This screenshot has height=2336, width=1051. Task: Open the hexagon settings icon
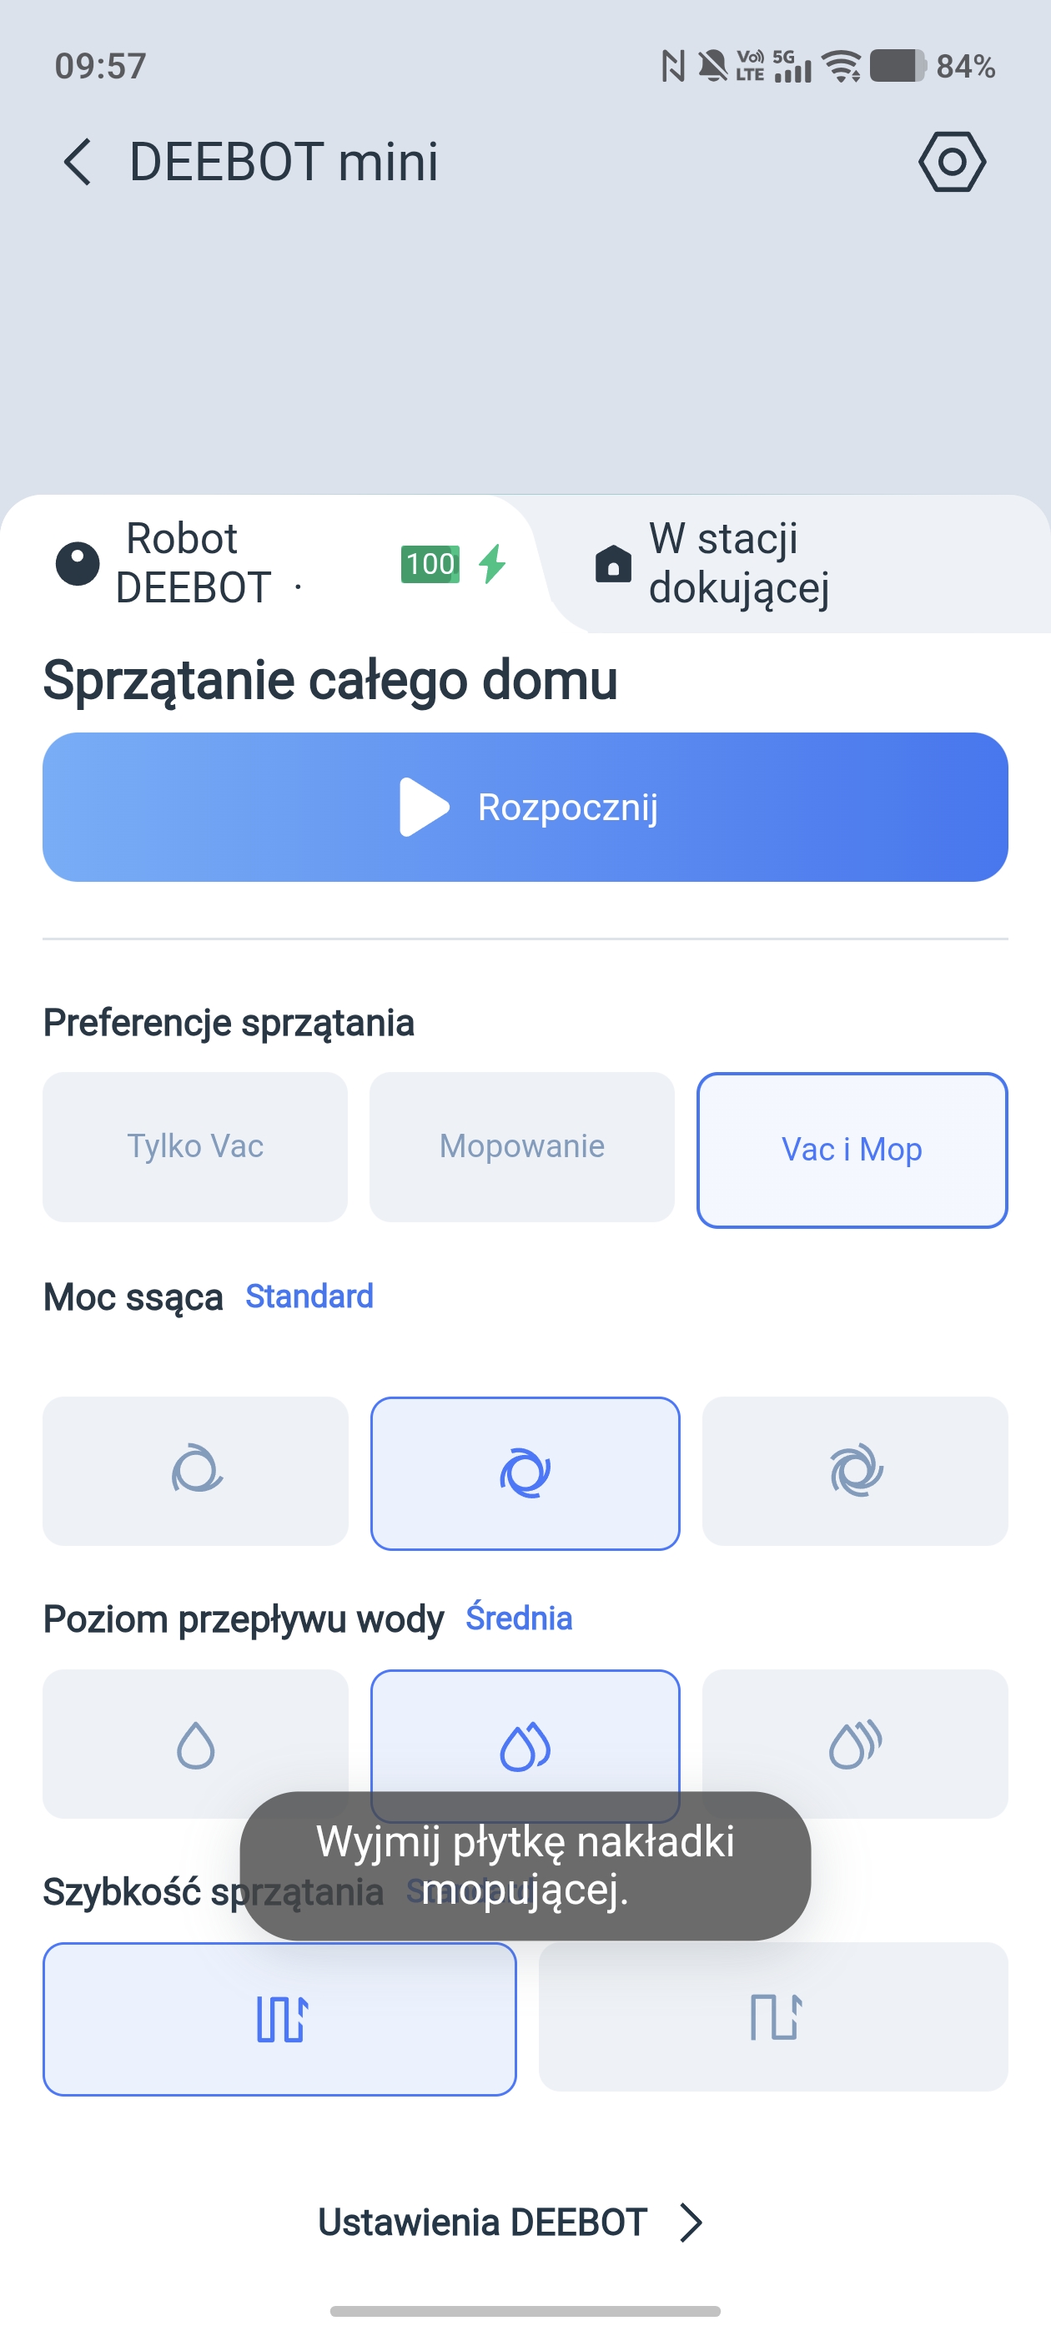click(951, 163)
